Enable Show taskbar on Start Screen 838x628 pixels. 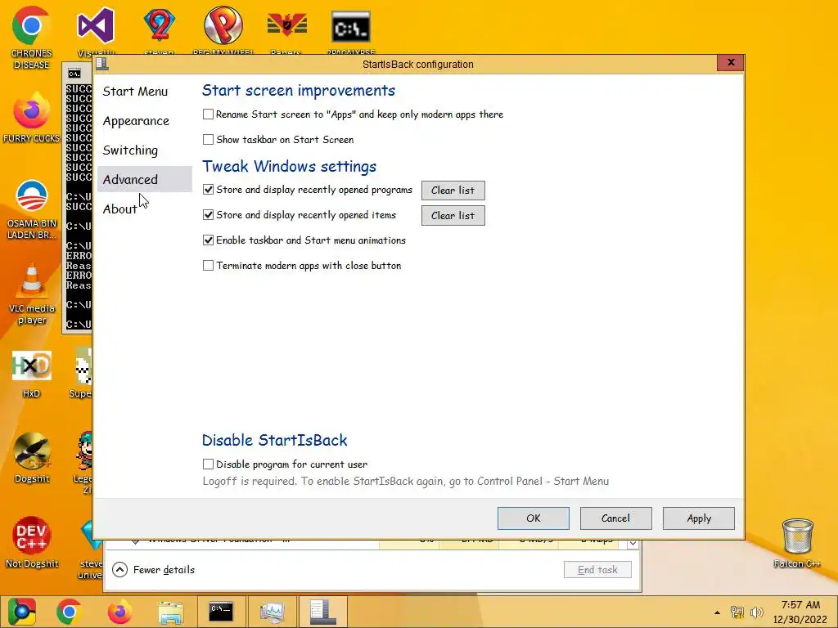coord(208,139)
